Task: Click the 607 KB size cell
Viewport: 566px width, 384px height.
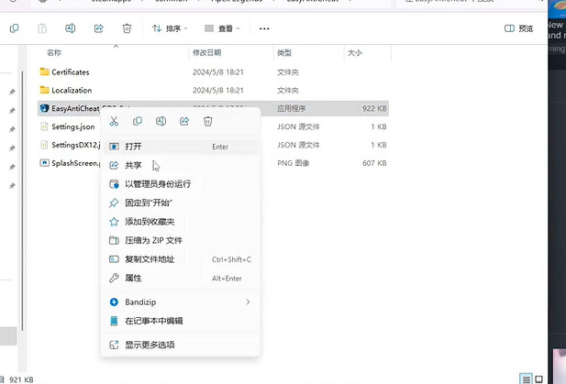Action: (x=374, y=163)
